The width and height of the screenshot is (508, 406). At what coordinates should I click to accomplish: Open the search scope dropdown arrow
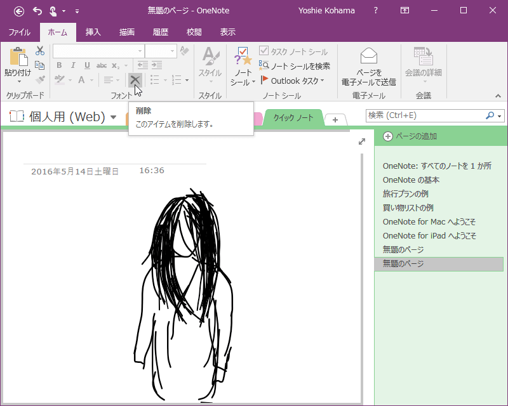pos(500,116)
